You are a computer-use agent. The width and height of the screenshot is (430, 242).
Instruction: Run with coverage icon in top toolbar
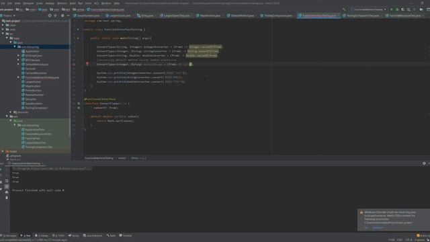click(x=403, y=9)
